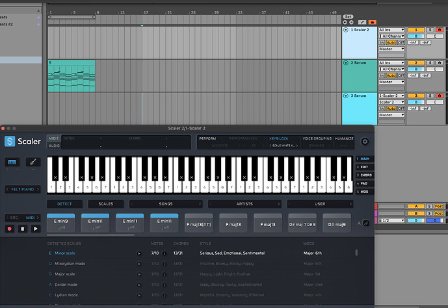Toggle track 1 activator button

pyautogui.click(x=416, y=30)
